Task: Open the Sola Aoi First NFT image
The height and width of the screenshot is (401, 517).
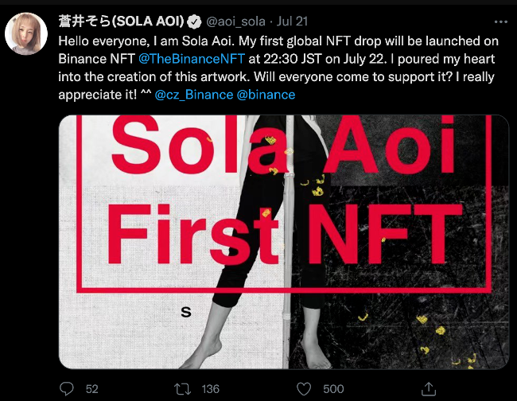Action: pyautogui.click(x=284, y=242)
